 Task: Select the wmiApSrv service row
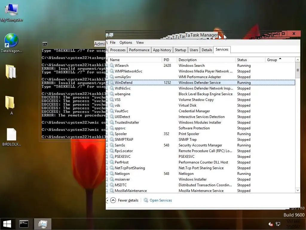coord(202,77)
